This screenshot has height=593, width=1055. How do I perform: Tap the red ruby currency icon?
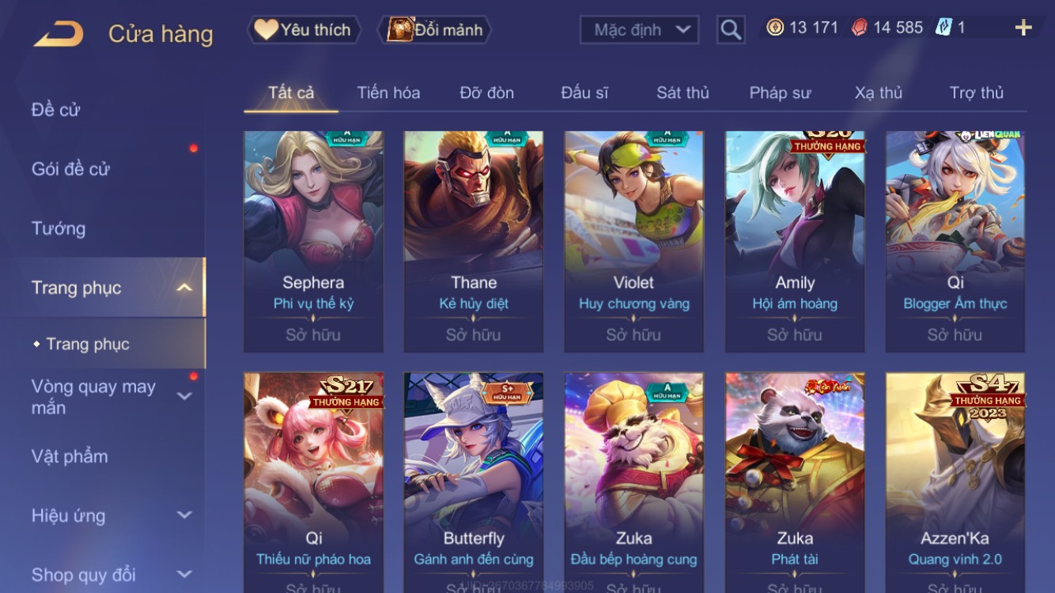(x=860, y=28)
